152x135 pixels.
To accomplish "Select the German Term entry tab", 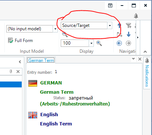I will tap(41, 60).
